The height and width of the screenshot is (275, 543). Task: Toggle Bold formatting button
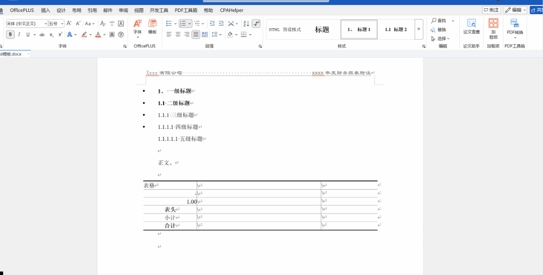point(10,34)
